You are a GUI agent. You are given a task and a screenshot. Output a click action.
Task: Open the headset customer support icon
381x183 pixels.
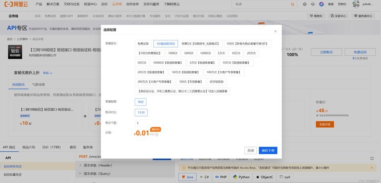coord(313,4)
